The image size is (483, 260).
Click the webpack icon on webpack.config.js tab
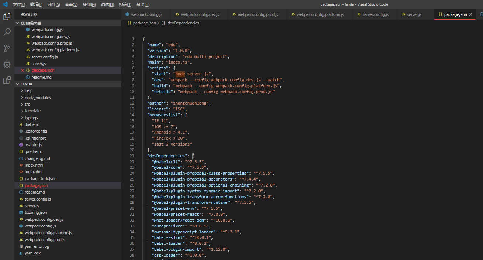[x=127, y=14]
